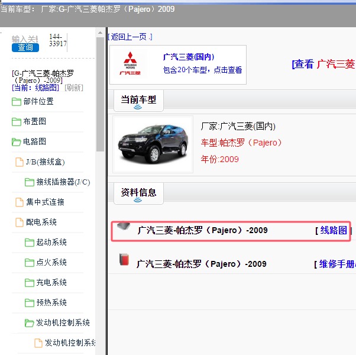Open 接线插接器(J/C) tree entry
356x355 pixels.
63,182
